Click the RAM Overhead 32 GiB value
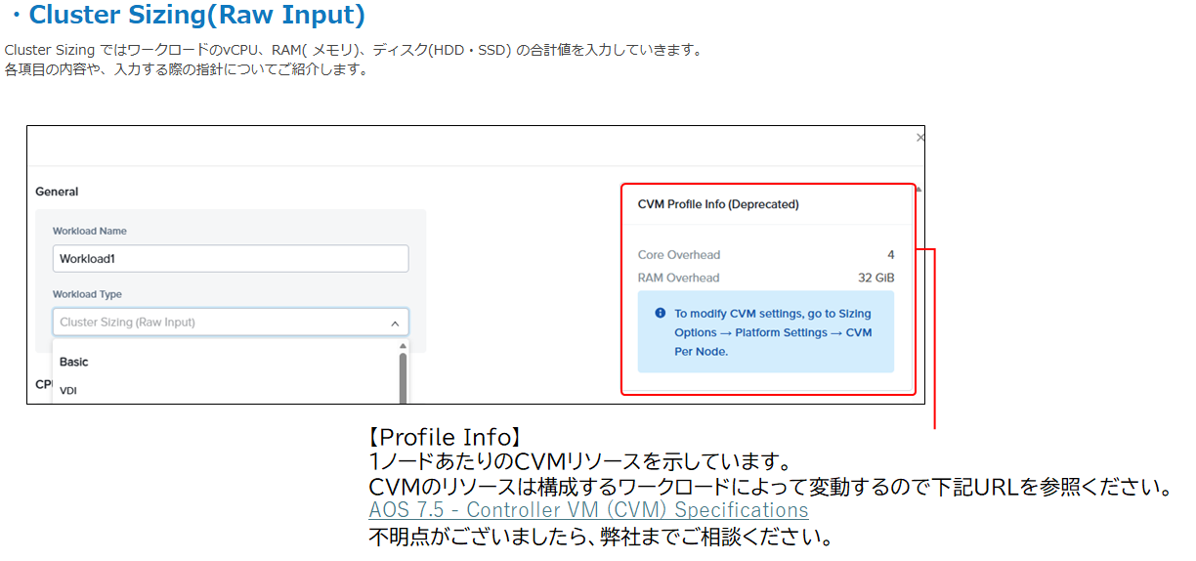This screenshot has height=561, width=1196. click(876, 278)
